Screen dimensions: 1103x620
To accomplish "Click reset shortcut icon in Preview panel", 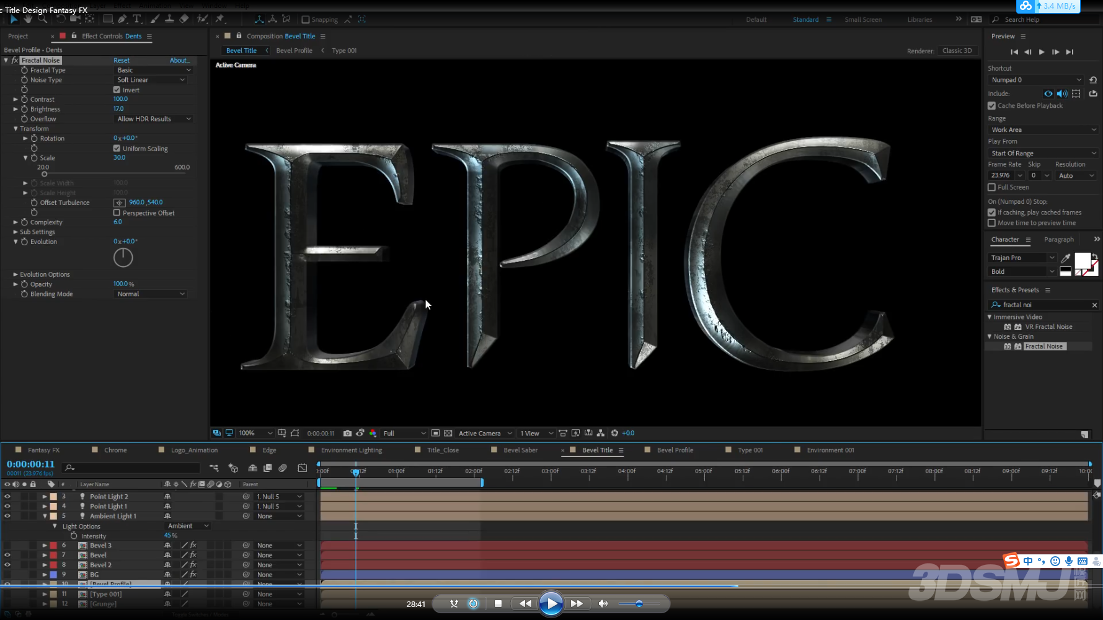I will tap(1093, 80).
